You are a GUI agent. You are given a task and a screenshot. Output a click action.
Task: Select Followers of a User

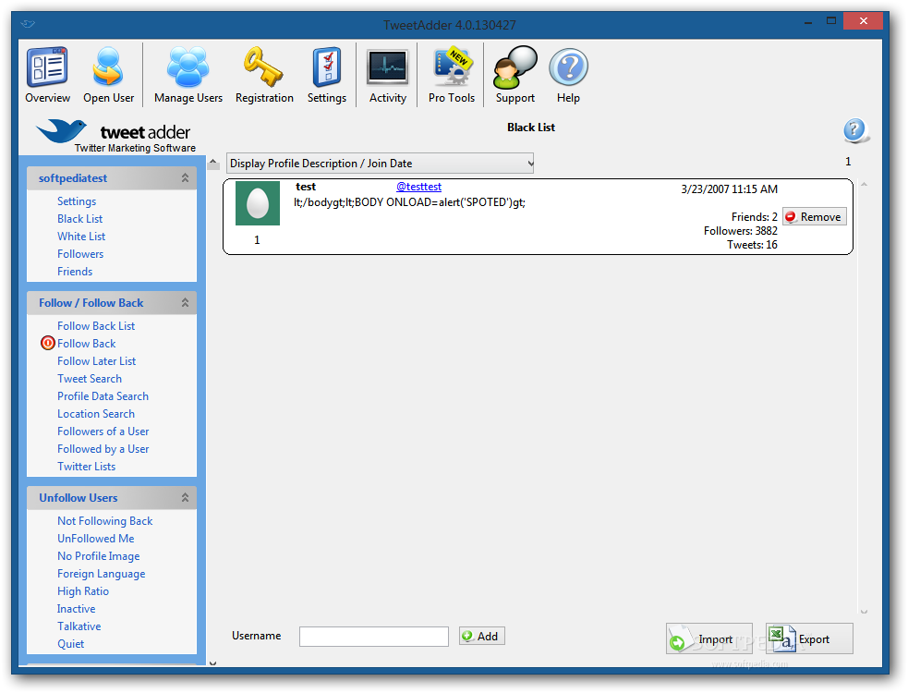[x=103, y=432]
